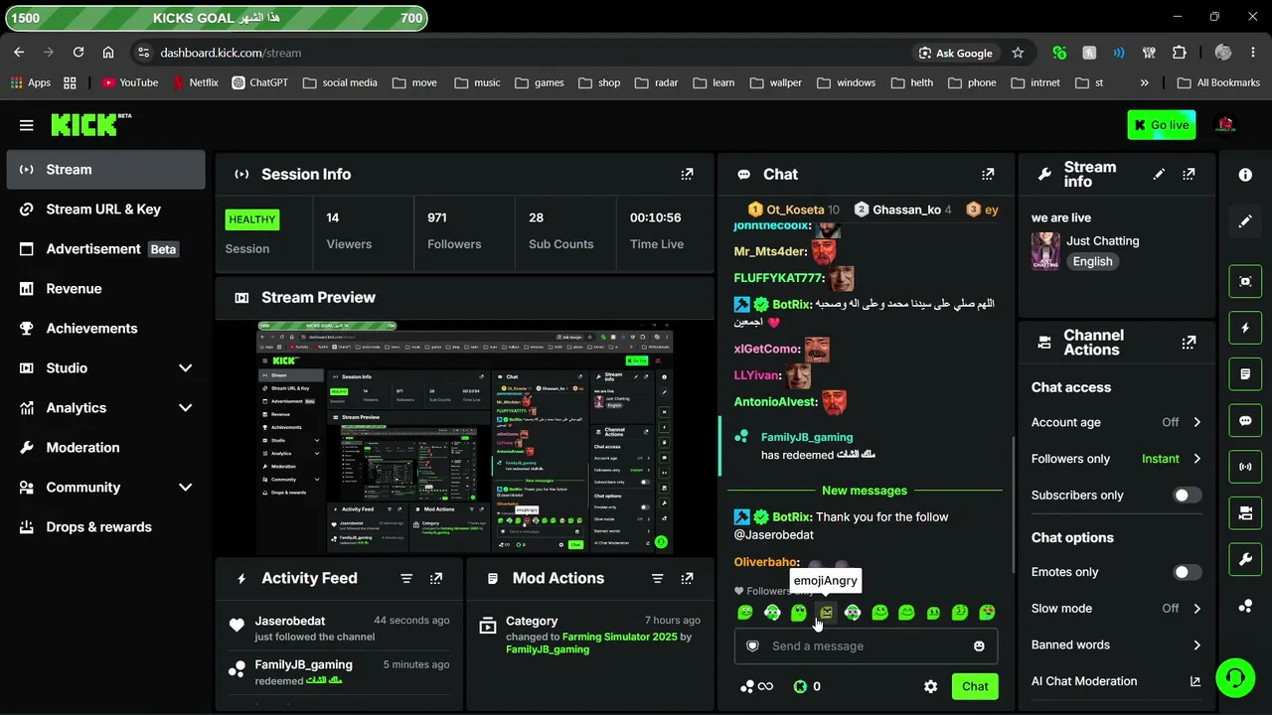
Task: Toggle Emotes only chat
Action: [1187, 572]
